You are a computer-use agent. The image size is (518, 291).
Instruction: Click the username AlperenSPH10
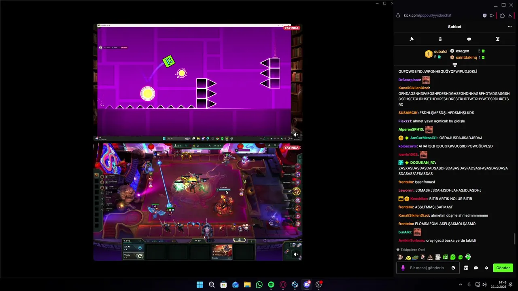pos(410,130)
